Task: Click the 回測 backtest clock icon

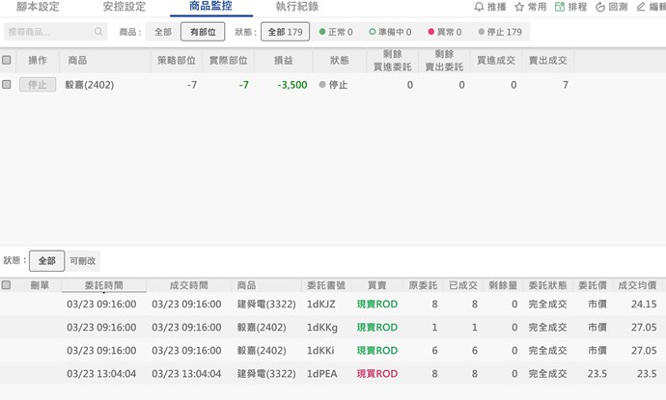Action: point(599,7)
